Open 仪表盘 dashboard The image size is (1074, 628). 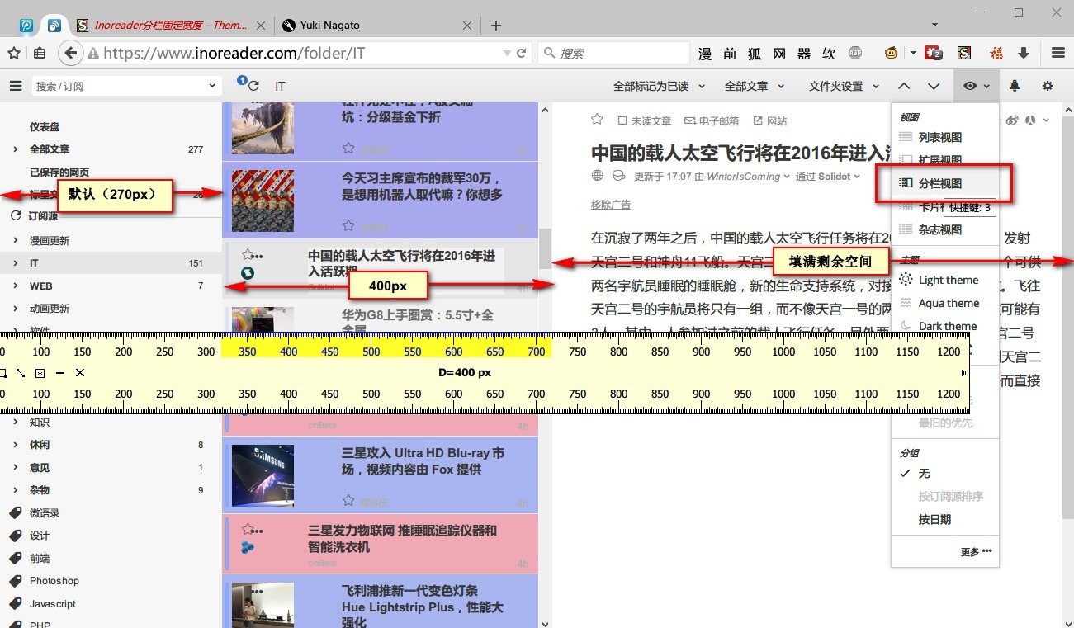[45, 127]
